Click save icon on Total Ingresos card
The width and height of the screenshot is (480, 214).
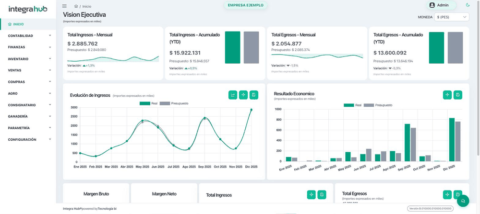coord(322,195)
